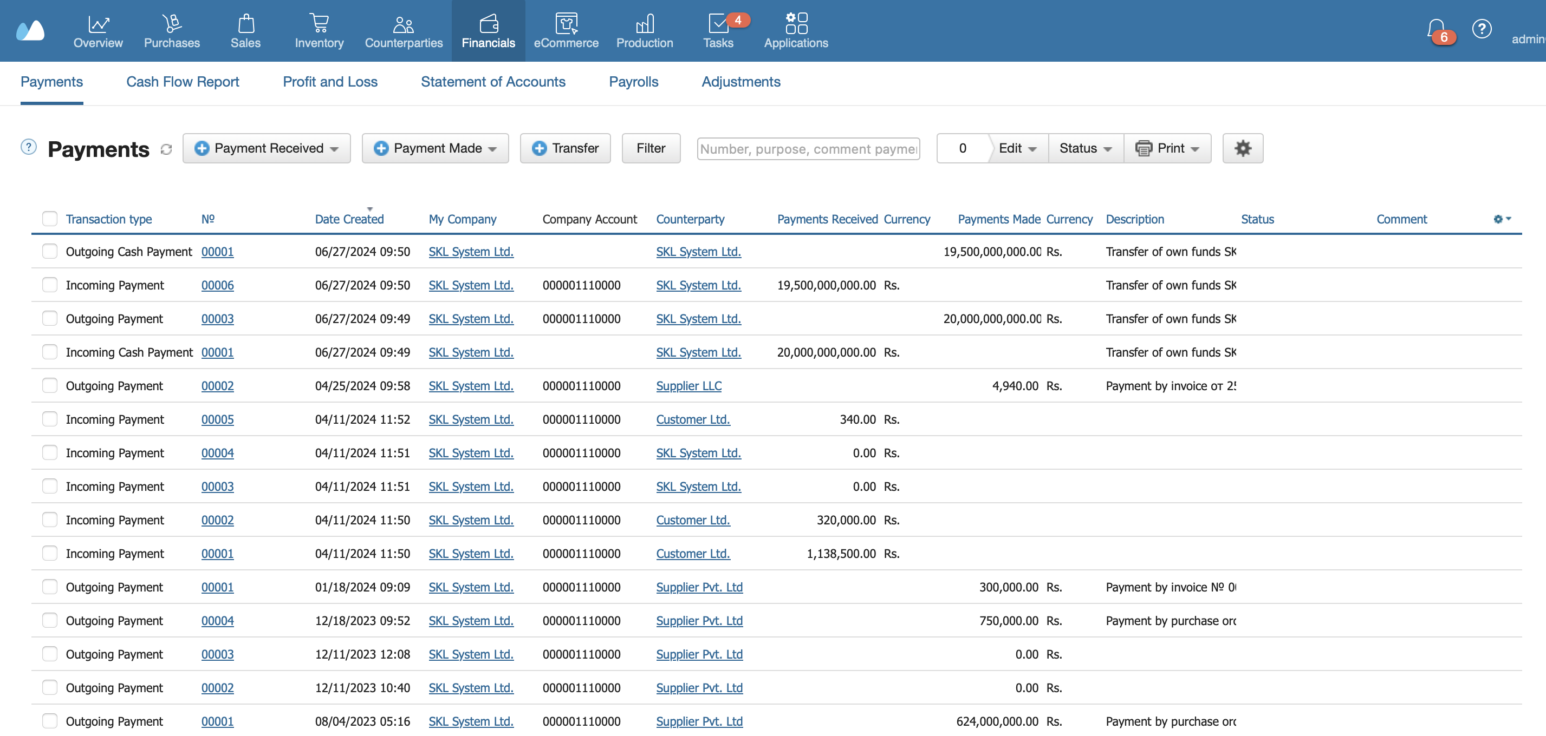Sort by Date Created column
This screenshot has height=736, width=1546.
(349, 219)
